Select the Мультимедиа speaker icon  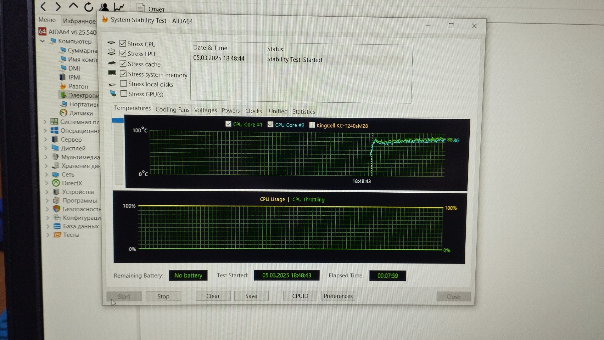click(55, 157)
